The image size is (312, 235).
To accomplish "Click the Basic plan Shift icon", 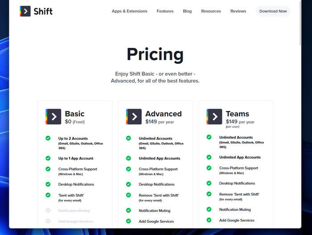I will [x=53, y=117].
